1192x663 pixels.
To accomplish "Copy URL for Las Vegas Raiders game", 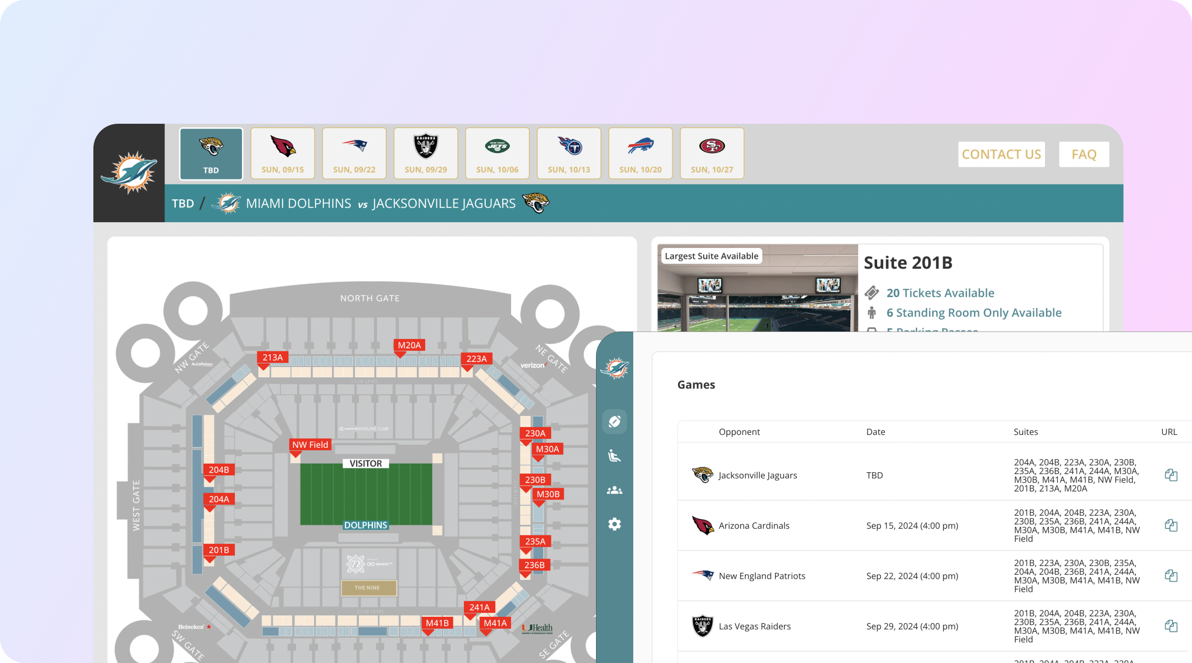I will [1171, 626].
